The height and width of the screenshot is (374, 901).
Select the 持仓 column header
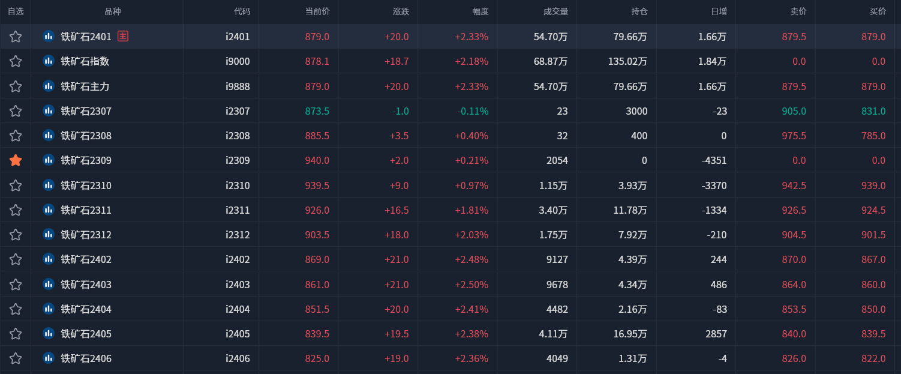[639, 11]
